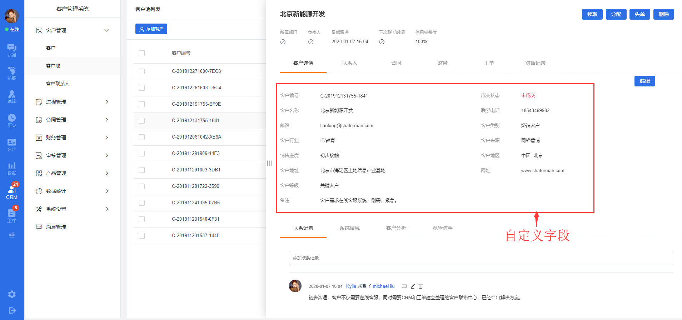Click the 添加客户 button

tap(151, 29)
